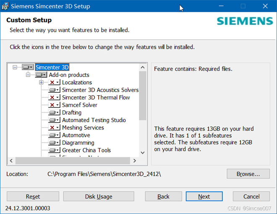This screenshot has width=277, height=214.
Task: Select Diagramming in the feature tree
Action: pyautogui.click(x=78, y=143)
